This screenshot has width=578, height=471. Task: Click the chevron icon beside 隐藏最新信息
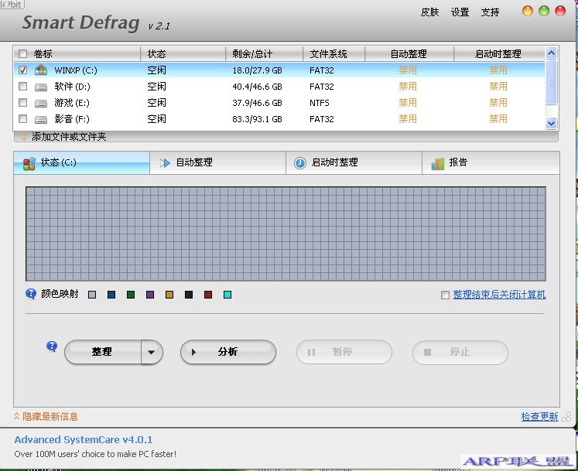[16, 416]
